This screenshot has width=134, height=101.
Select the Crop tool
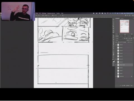point(113,27)
